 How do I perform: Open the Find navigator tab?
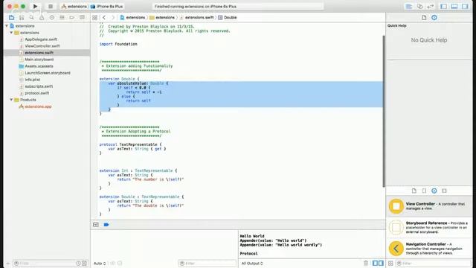pyautogui.click(x=31, y=18)
